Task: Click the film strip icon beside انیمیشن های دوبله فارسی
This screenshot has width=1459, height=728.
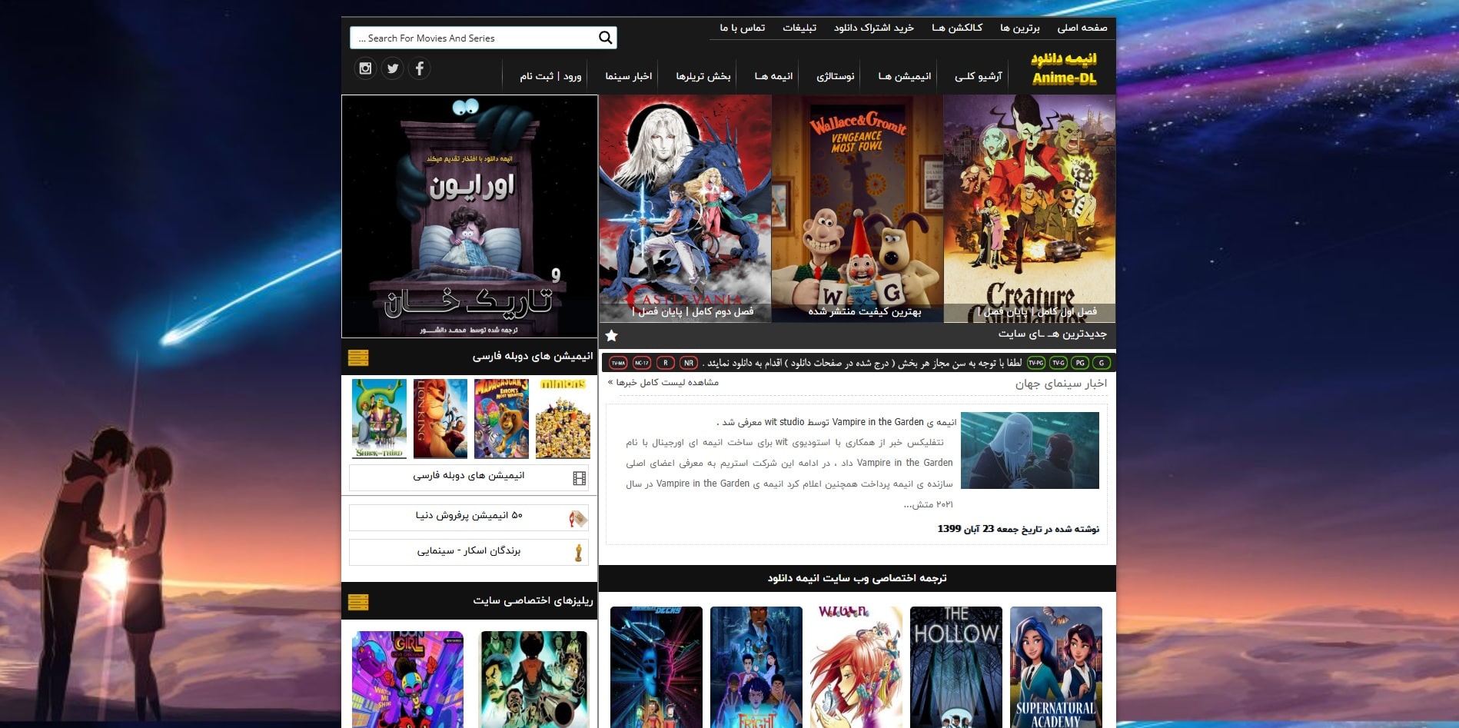Action: click(x=579, y=478)
